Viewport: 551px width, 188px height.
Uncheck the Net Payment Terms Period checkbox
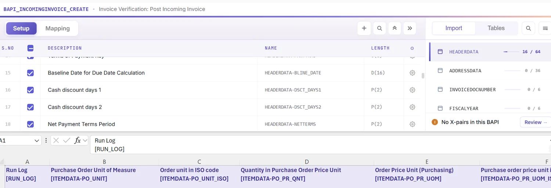(30, 124)
